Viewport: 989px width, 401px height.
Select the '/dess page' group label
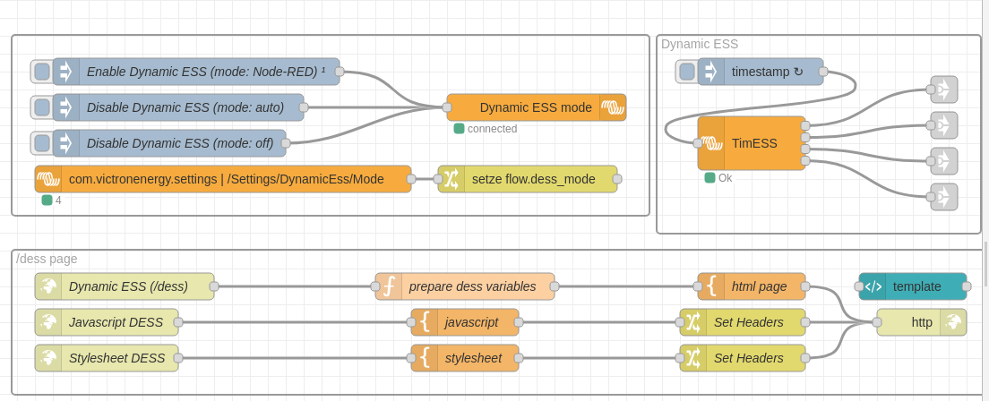(47, 259)
